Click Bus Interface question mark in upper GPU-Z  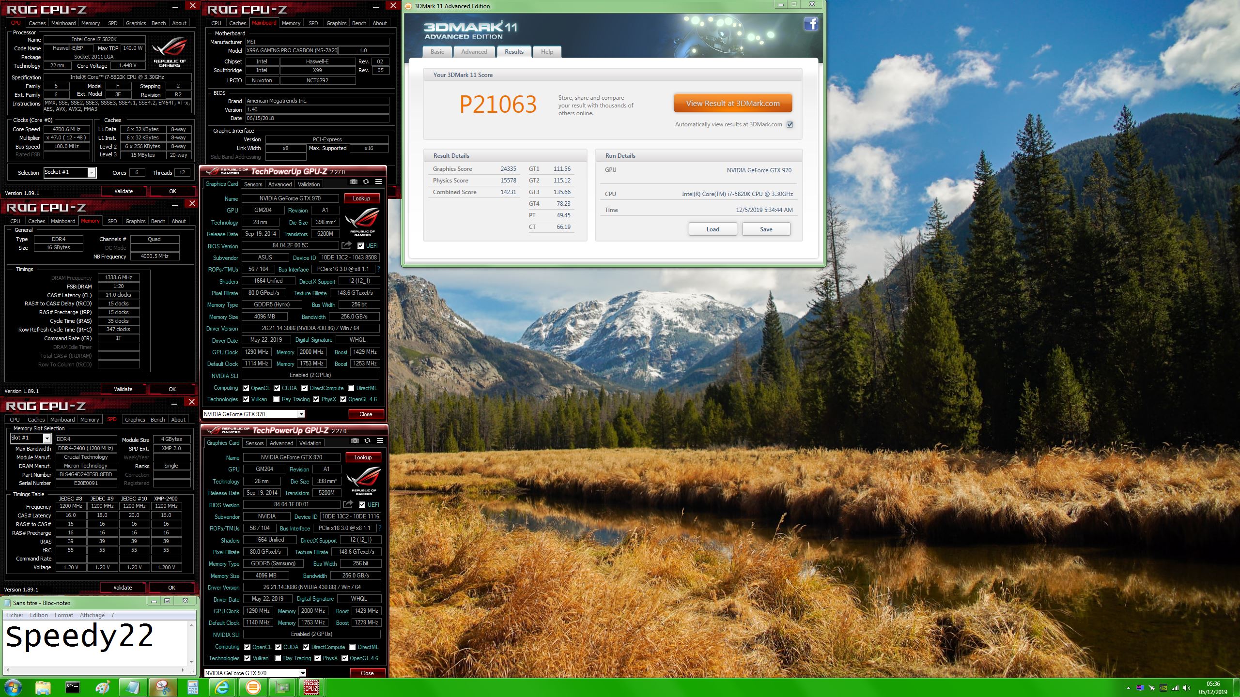click(379, 269)
